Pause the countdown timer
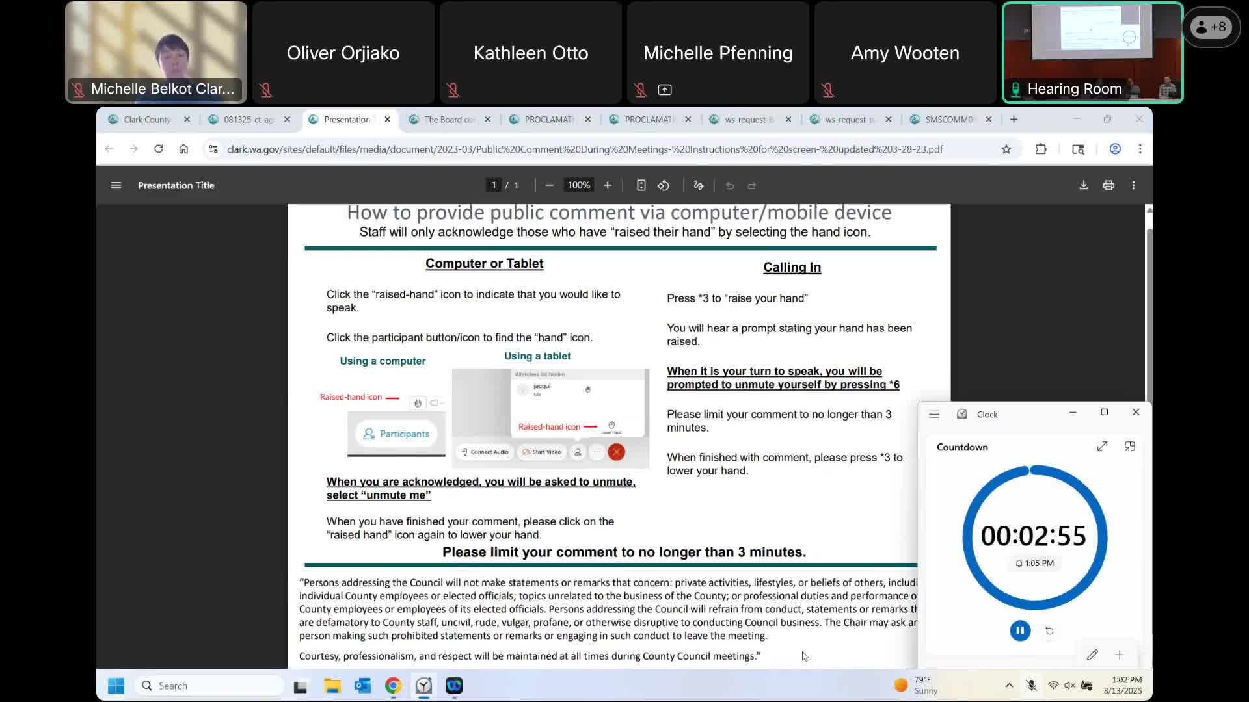The image size is (1249, 702). point(1019,630)
